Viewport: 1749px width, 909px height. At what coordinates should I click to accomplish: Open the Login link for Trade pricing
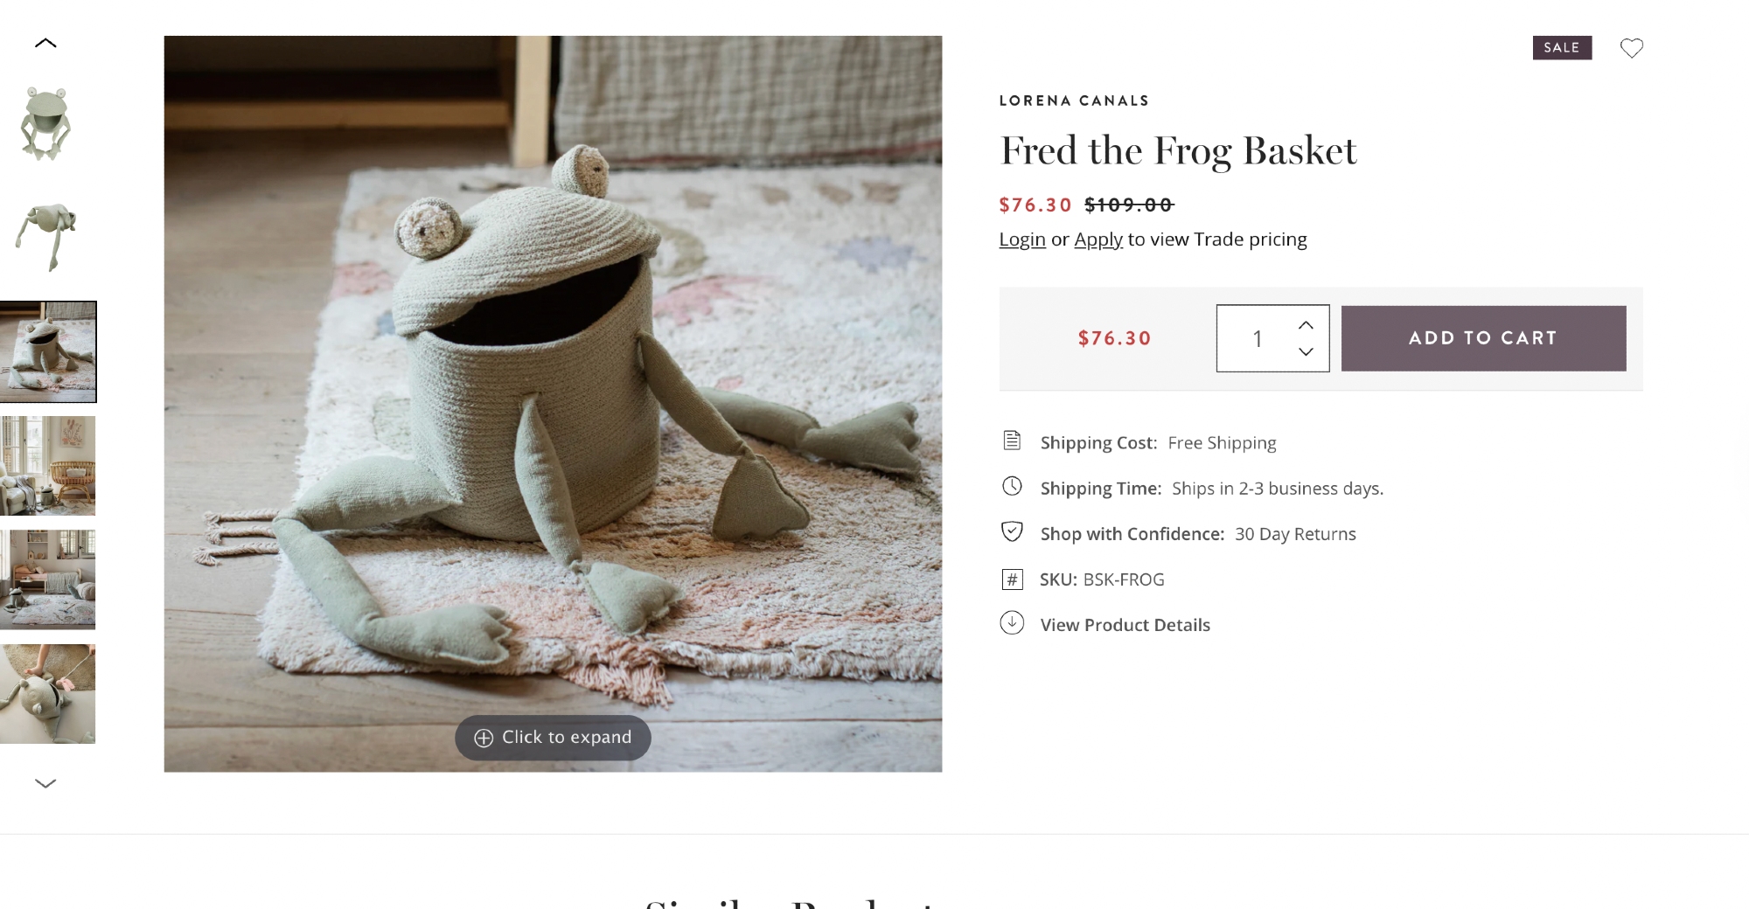pos(1022,239)
